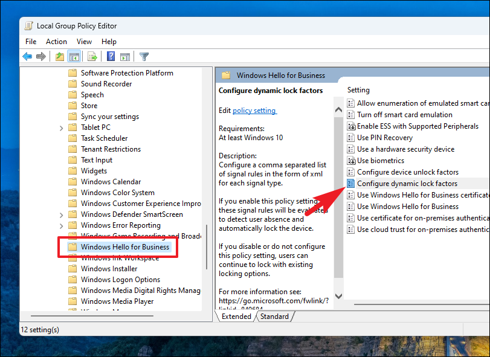Switch to the Standard tab
This screenshot has width=490, height=357.
pyautogui.click(x=274, y=317)
